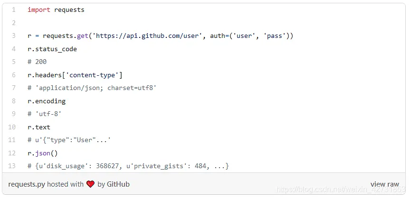Viewport: 410px width, 198px height.
Task: Click the r.encoding line
Action: coord(47,101)
